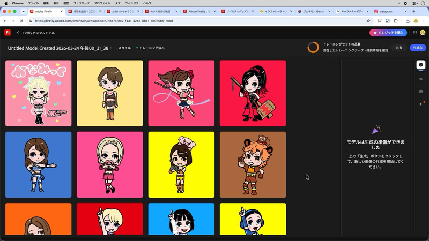Switch to the ジェネモン Gen AI tab
This screenshot has width=429, height=241.
pyautogui.click(x=314, y=11)
